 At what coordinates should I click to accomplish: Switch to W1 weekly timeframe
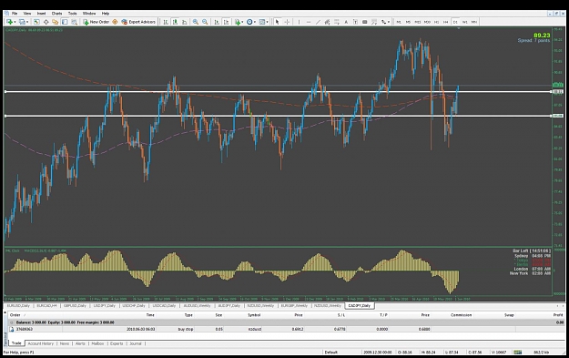[465, 22]
